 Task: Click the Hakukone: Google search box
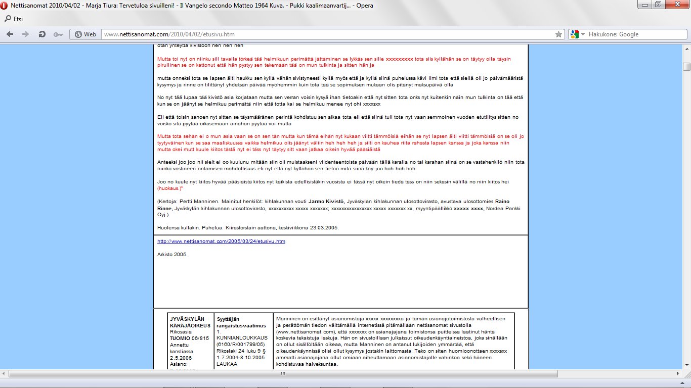(632, 34)
